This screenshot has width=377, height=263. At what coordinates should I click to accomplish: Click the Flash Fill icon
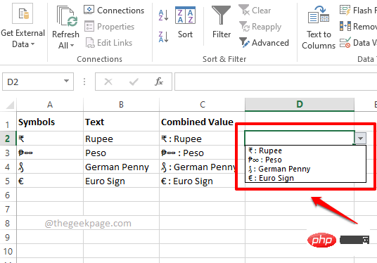pos(345,11)
